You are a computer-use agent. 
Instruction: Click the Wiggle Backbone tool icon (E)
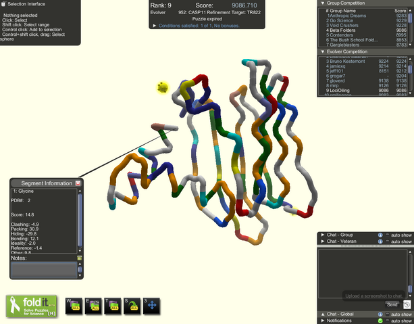(93, 306)
